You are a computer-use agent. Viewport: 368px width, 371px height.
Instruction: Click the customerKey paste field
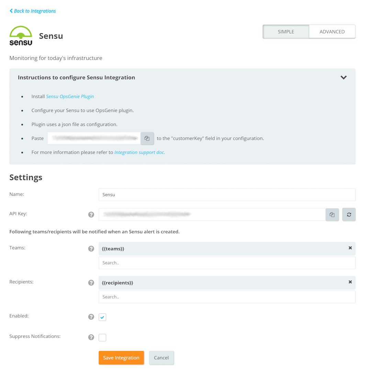coord(94,138)
